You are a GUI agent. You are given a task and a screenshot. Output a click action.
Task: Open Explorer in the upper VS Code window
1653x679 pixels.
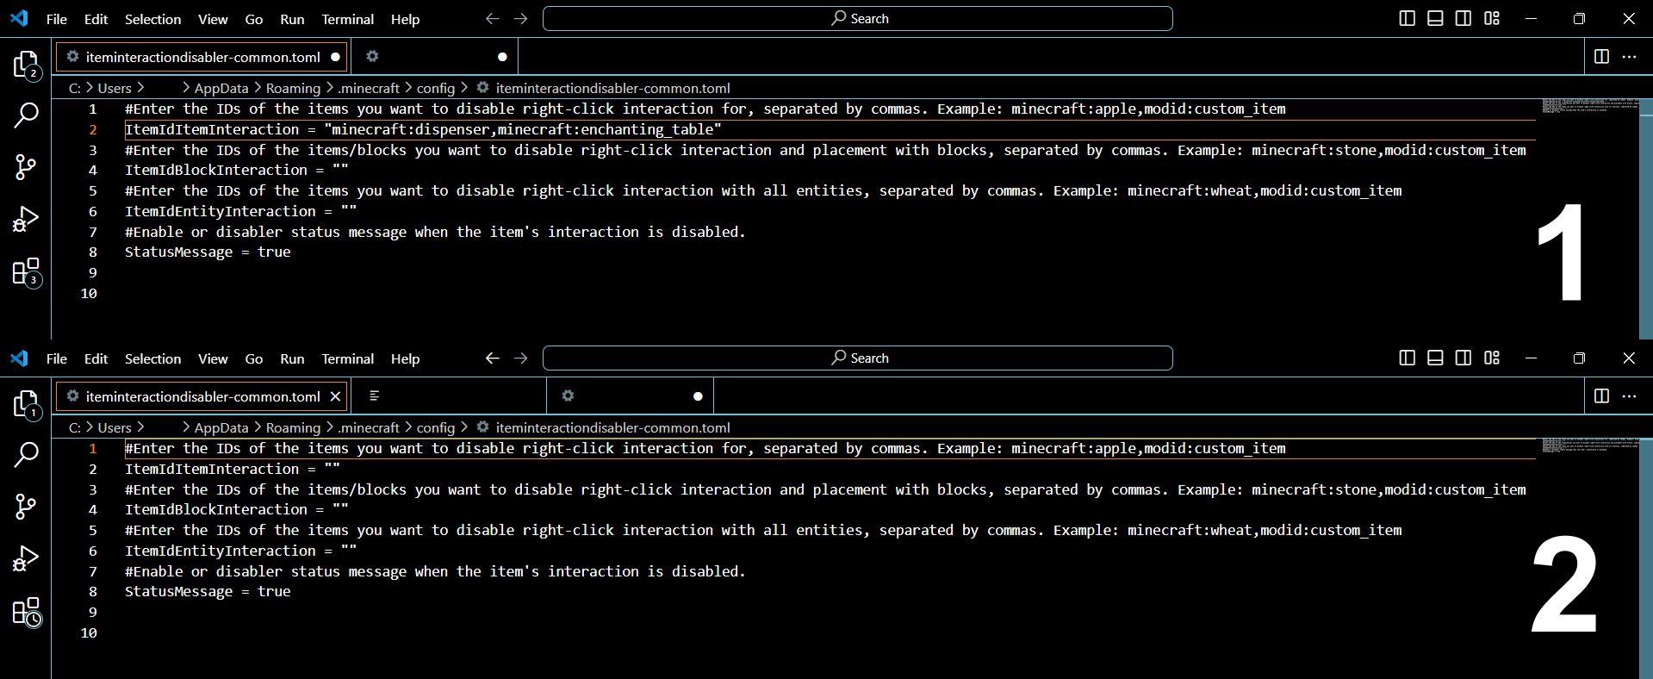pyautogui.click(x=26, y=65)
